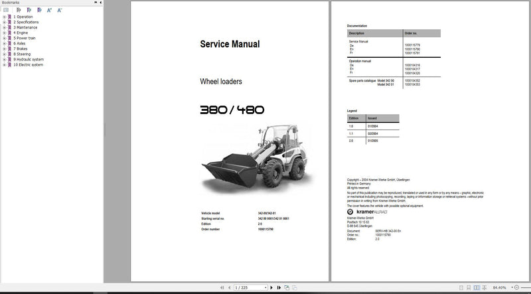Expand the 10 Electric system bookmark
The image size is (531, 294).
[4, 64]
